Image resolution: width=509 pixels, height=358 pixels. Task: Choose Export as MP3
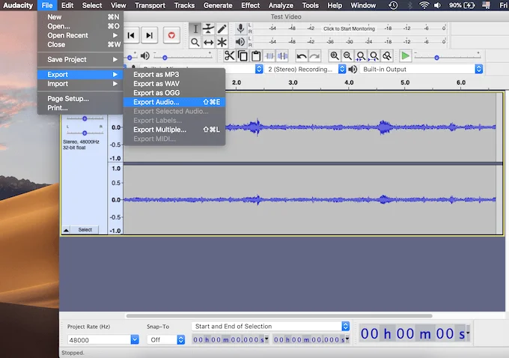[174, 74]
